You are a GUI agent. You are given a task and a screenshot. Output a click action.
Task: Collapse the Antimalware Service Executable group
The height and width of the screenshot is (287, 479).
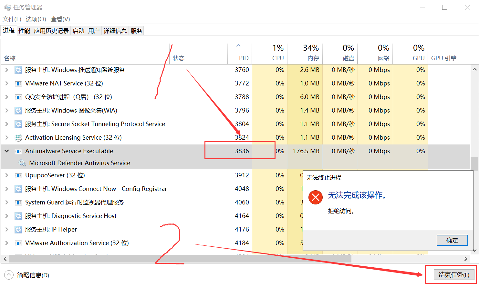pos(6,151)
